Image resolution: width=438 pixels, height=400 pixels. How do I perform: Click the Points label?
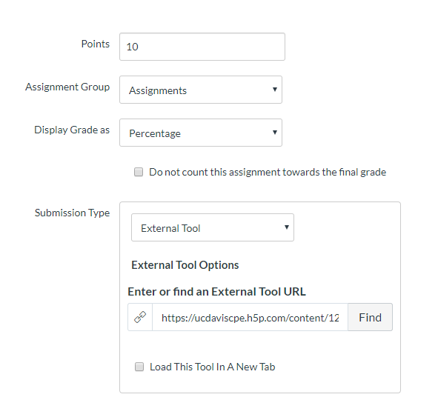tap(96, 44)
